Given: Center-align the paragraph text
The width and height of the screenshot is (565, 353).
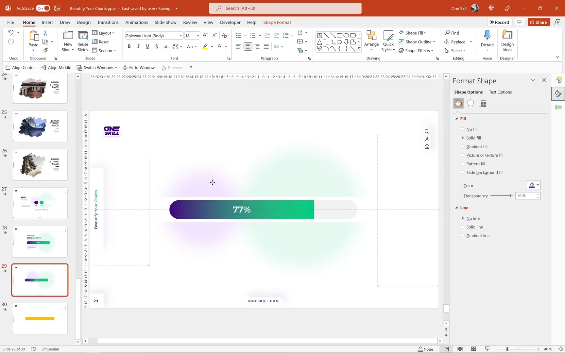Looking at the screenshot, I should click(248, 46).
